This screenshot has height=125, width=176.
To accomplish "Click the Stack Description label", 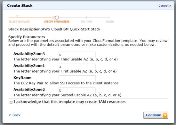I will [25, 29].
